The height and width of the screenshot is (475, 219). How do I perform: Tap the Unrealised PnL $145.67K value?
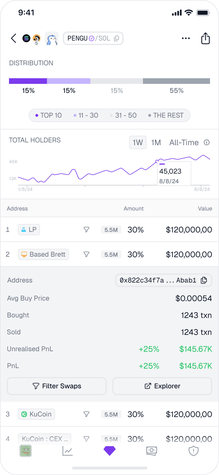(196, 349)
